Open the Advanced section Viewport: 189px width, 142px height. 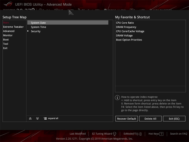tap(9, 31)
